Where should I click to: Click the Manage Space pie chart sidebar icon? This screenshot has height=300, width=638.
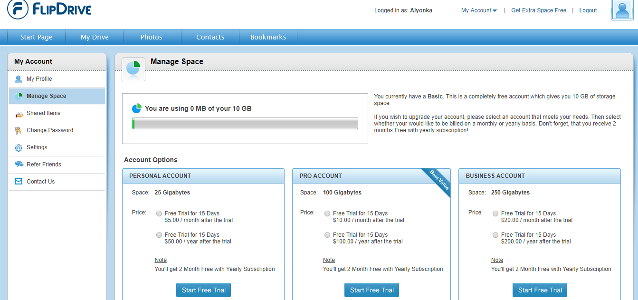point(19,96)
